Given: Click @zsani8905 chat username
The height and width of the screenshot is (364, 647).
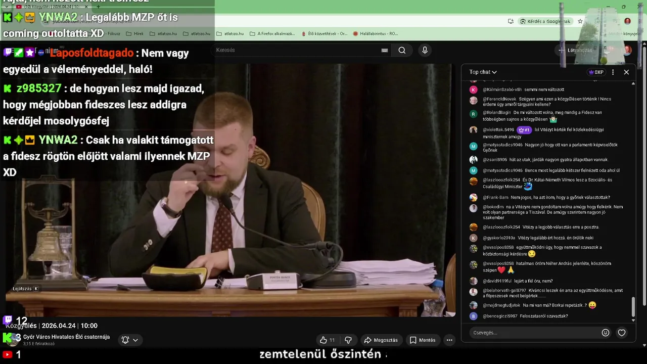Looking at the screenshot, I should [x=495, y=160].
